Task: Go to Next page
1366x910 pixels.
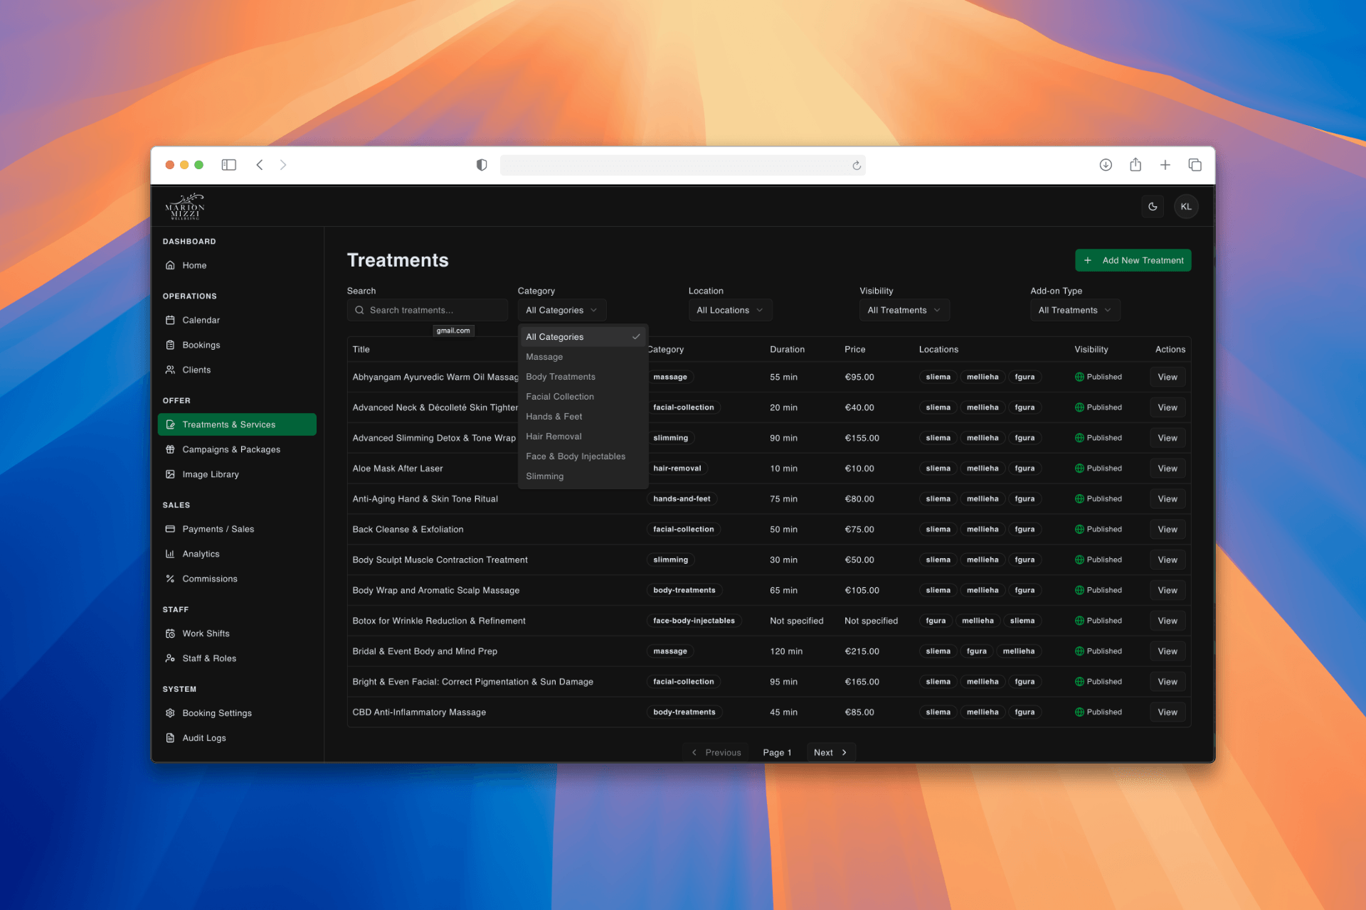Action: click(x=830, y=752)
